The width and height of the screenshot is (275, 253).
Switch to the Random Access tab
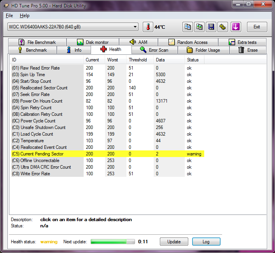(188, 42)
